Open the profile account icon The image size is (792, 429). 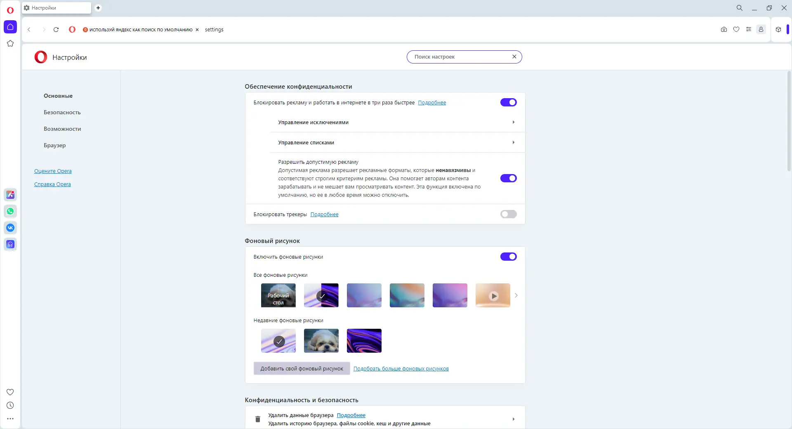761,30
